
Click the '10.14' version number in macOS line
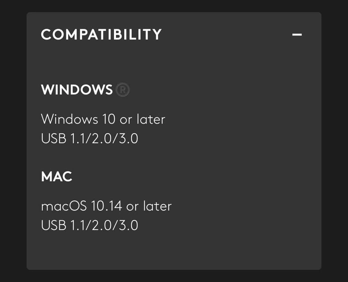click(x=107, y=206)
